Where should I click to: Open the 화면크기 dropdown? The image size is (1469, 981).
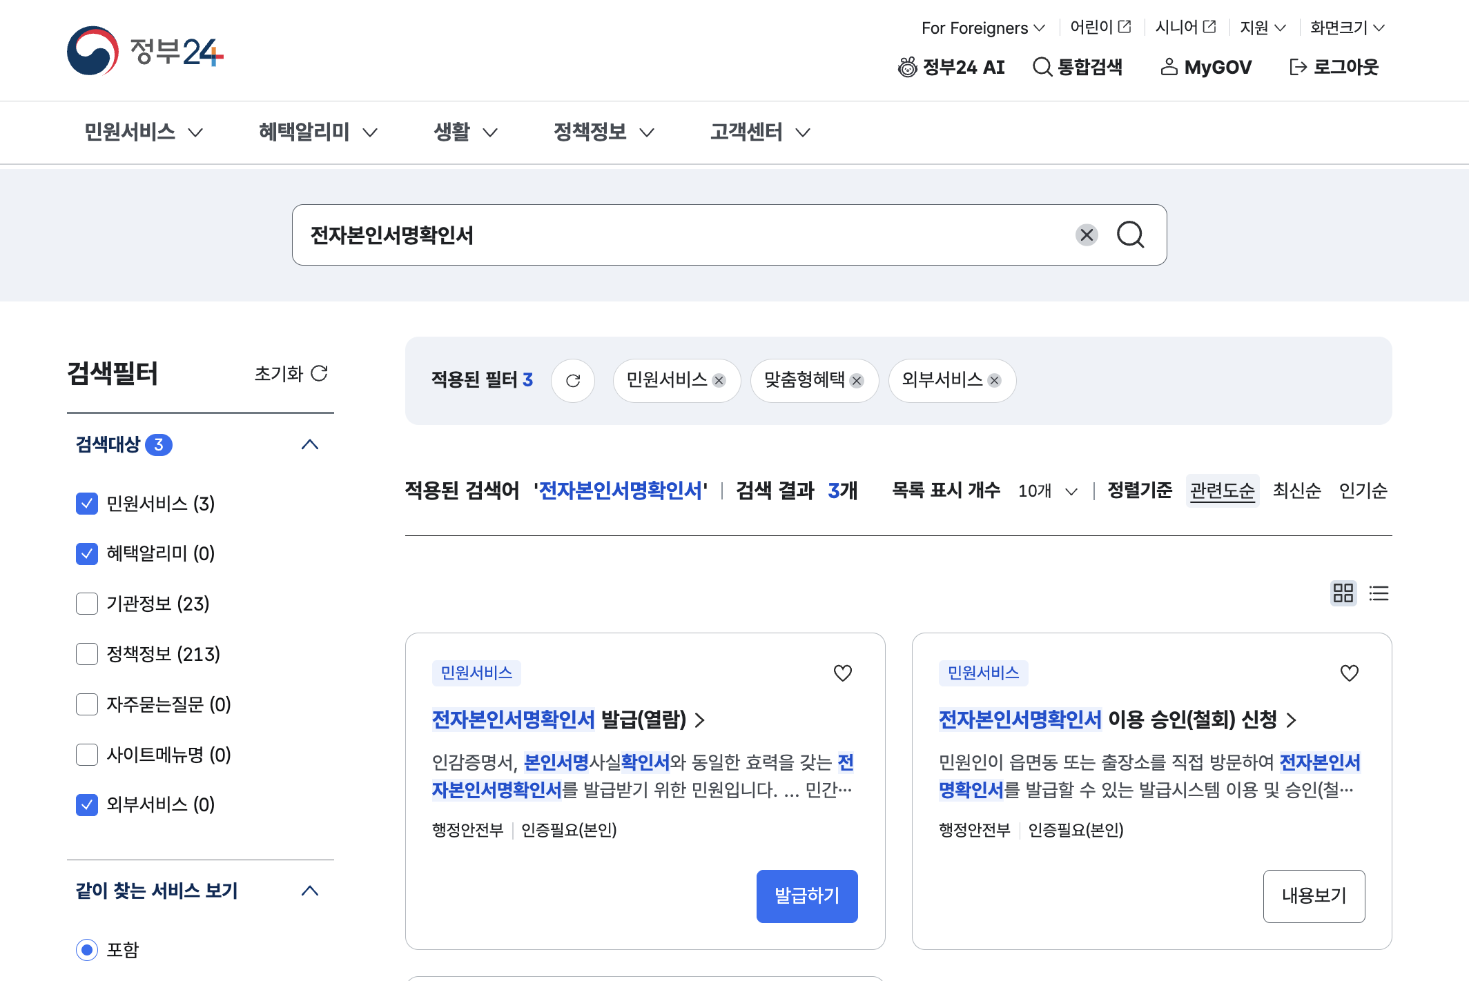(x=1348, y=28)
